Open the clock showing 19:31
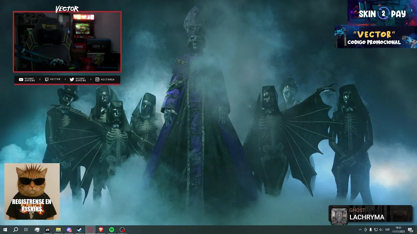The image size is (417, 234). click(x=398, y=230)
